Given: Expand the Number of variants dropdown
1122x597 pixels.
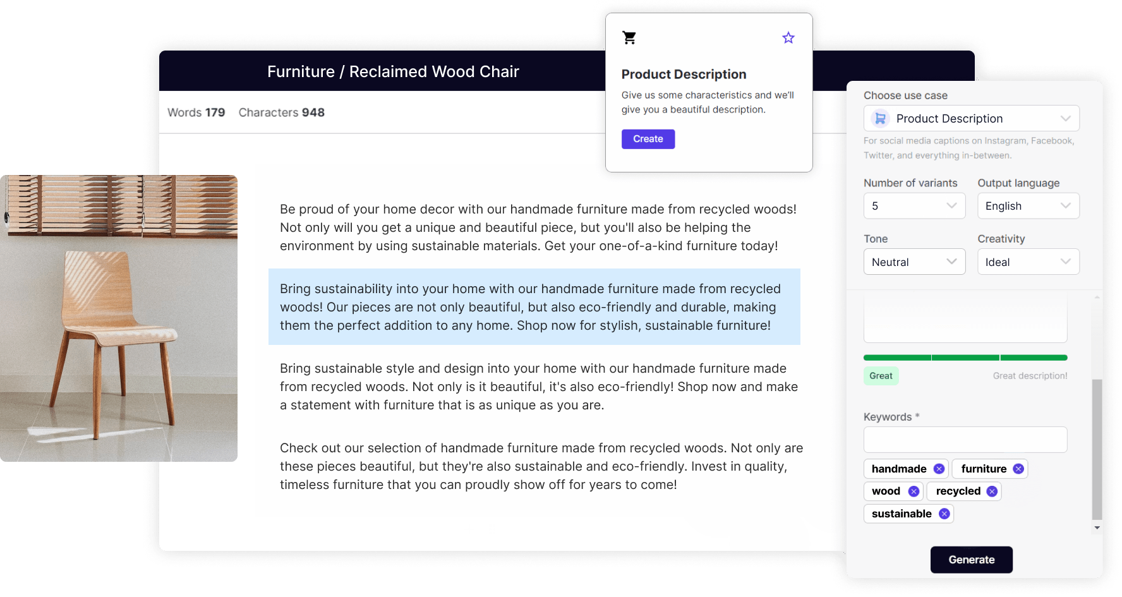Looking at the screenshot, I should 914,206.
